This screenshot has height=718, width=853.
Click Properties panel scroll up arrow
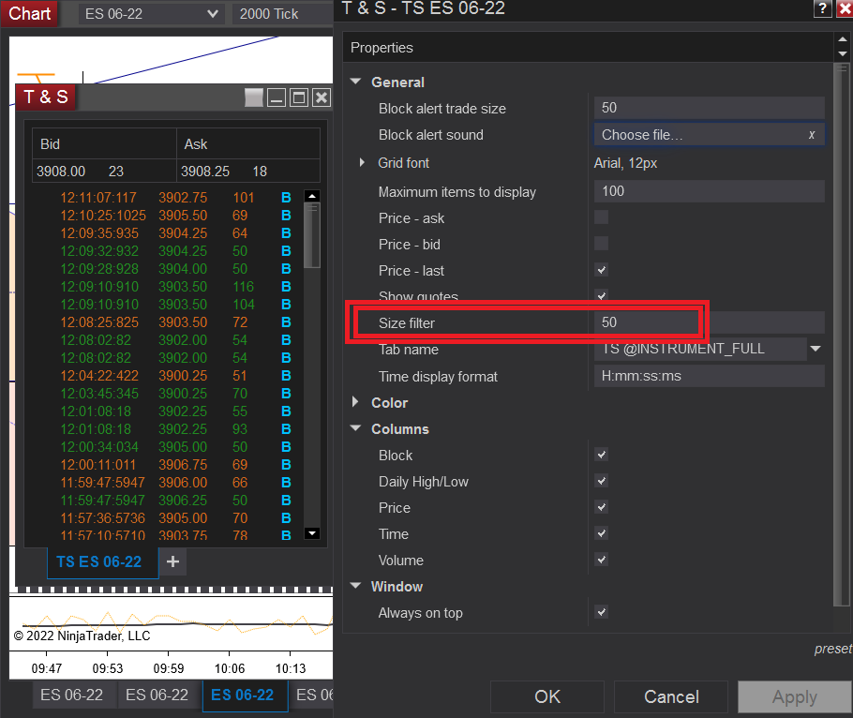pyautogui.click(x=843, y=39)
